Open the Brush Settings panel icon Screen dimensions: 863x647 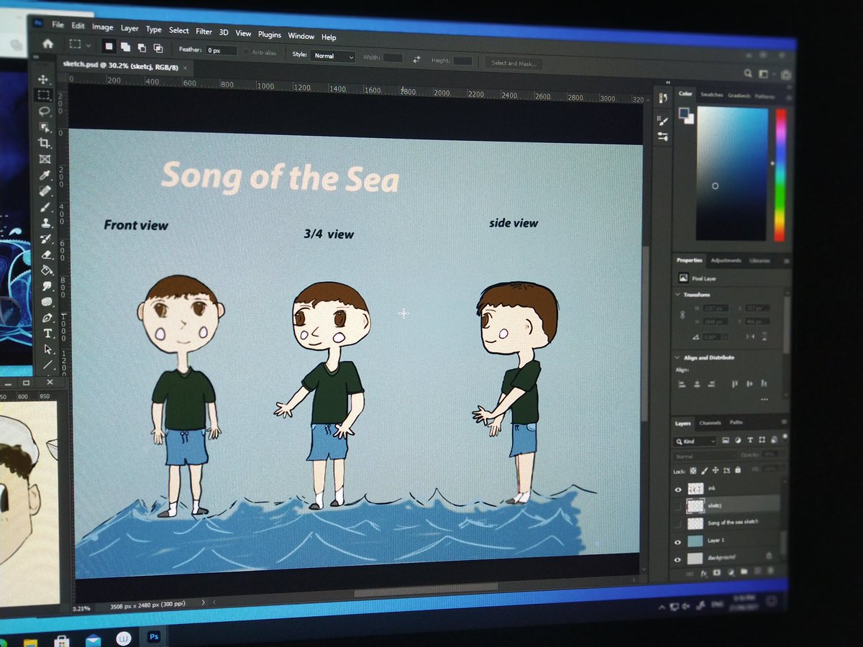point(662,121)
